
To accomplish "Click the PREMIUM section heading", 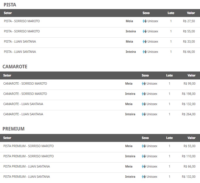I will [13, 129].
